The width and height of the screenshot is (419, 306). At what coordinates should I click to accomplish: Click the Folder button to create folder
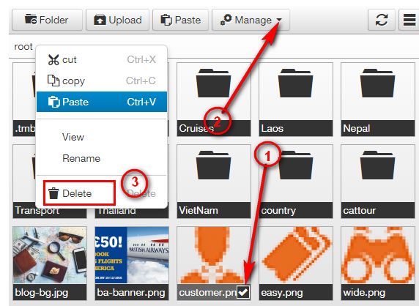click(47, 20)
